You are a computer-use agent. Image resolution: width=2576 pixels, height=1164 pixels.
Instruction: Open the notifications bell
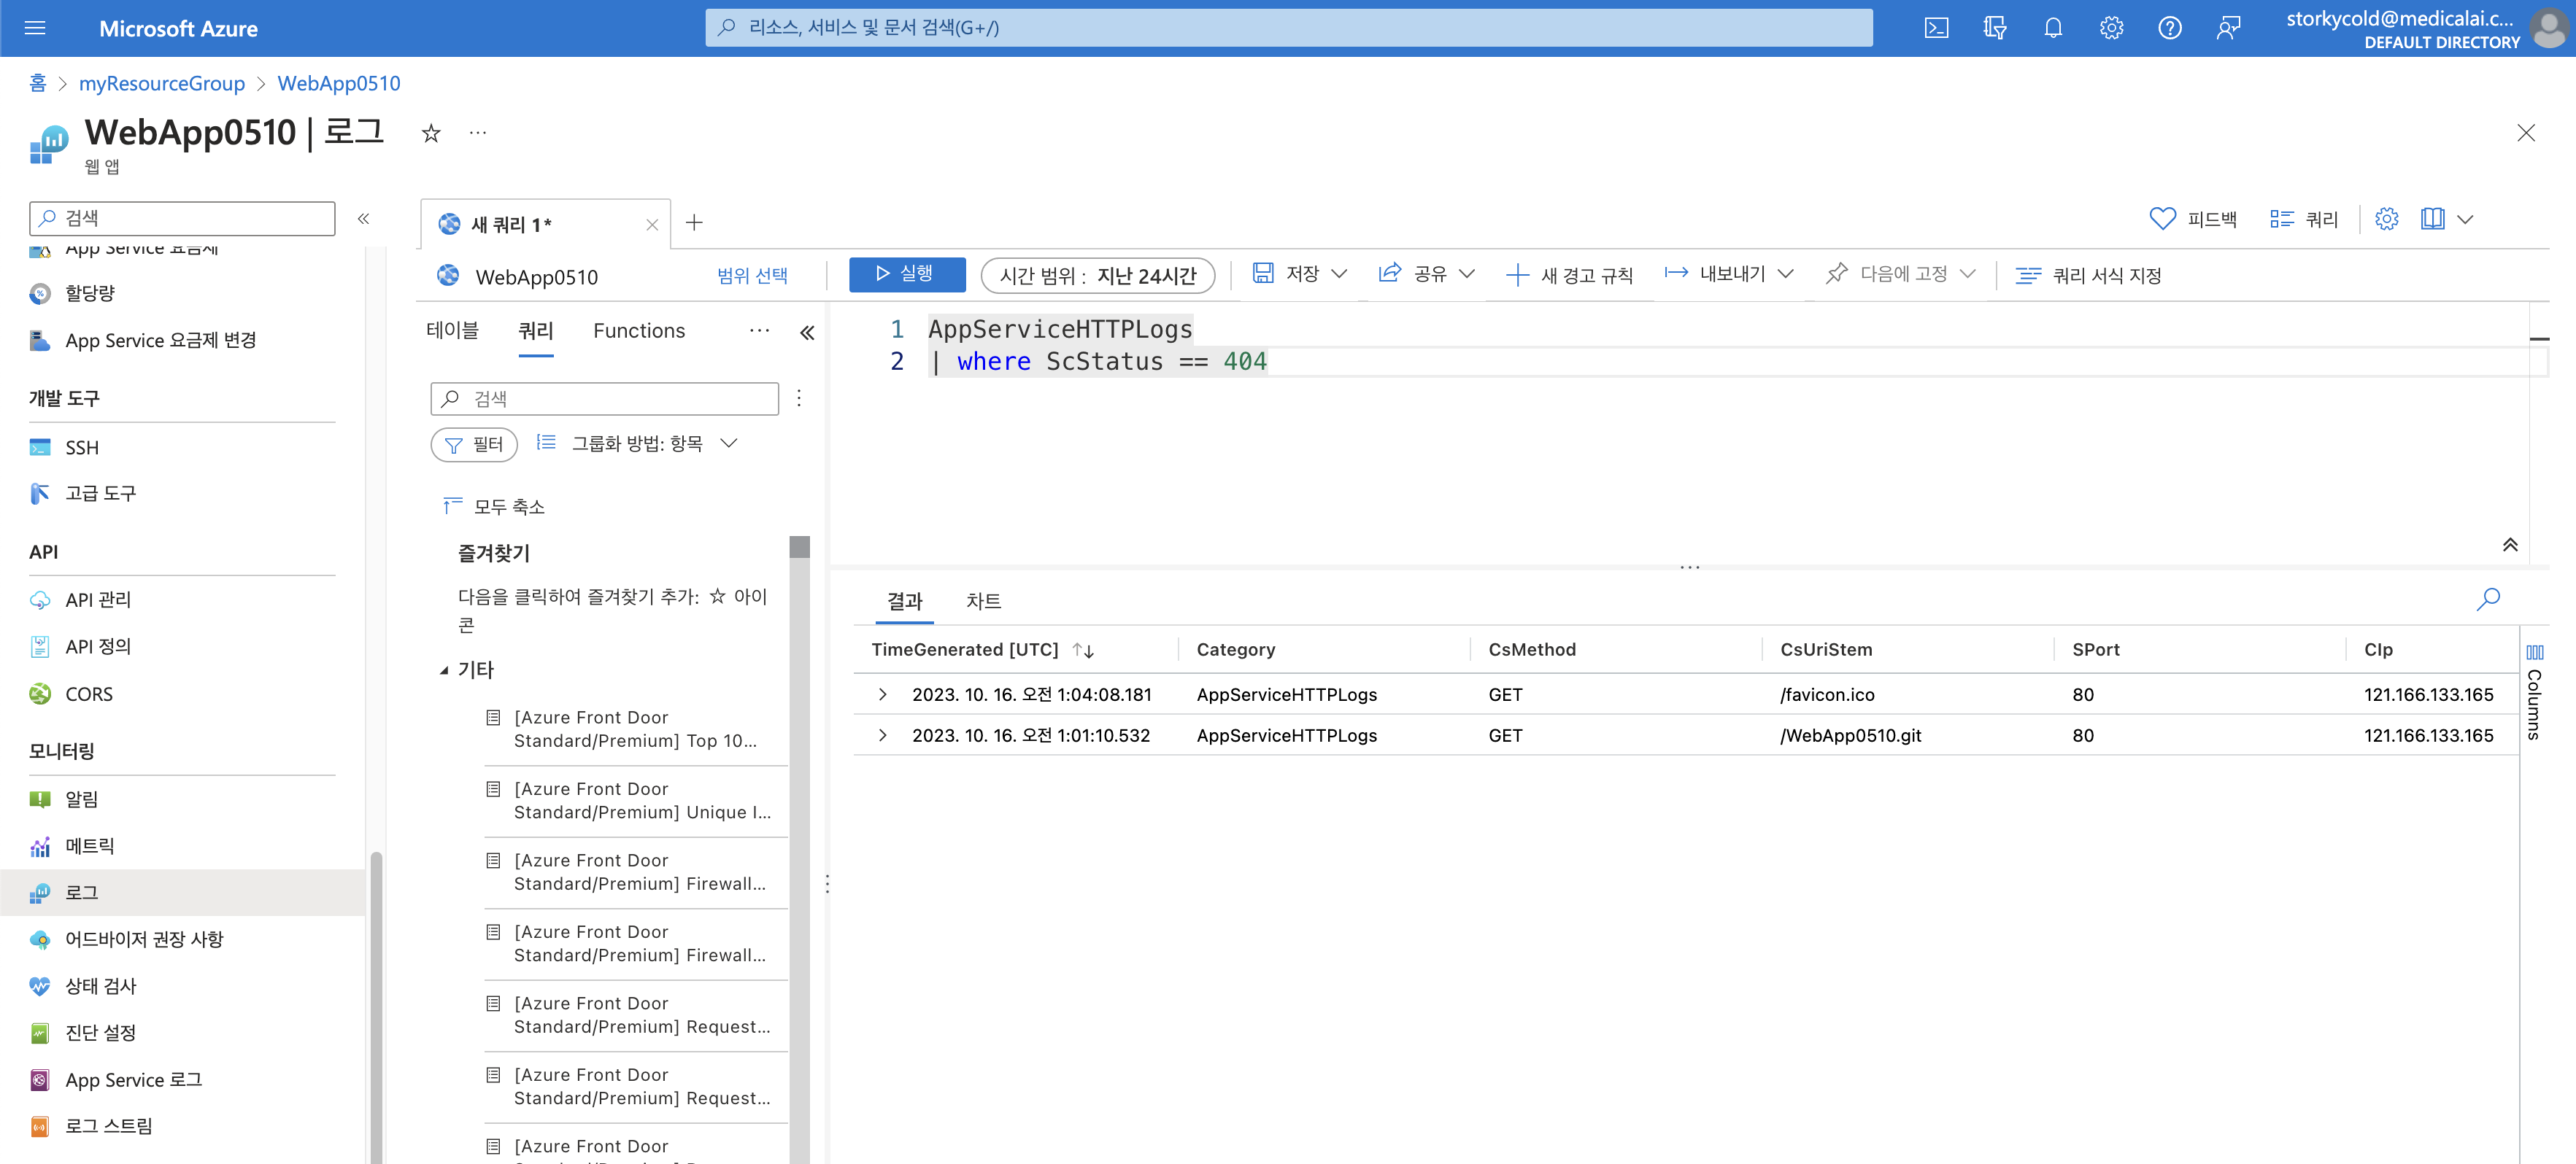point(2052,28)
